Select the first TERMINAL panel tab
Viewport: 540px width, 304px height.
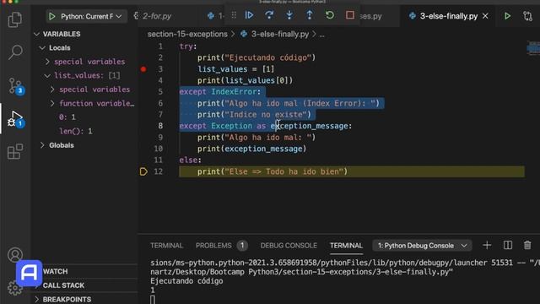tap(167, 246)
